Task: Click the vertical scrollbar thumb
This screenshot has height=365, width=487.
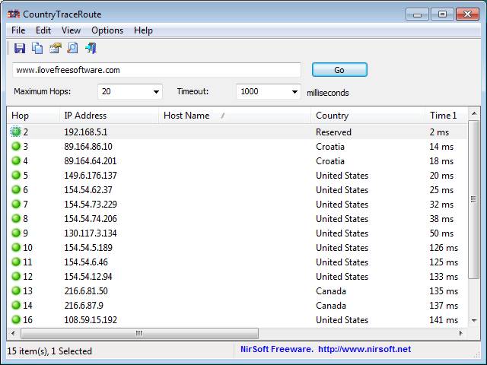Action: pyautogui.click(x=474, y=200)
